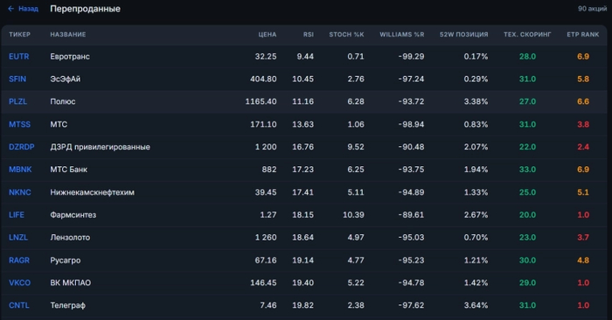Sort by 52W ПОЗИЦИЯ column header
This screenshot has height=320, width=612.
463,34
